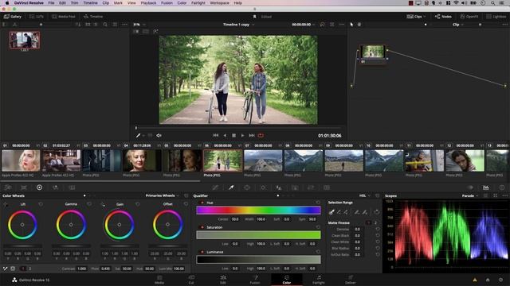Jump to the previous clip in viewer
This screenshot has width=510, height=286.
click(x=215, y=136)
